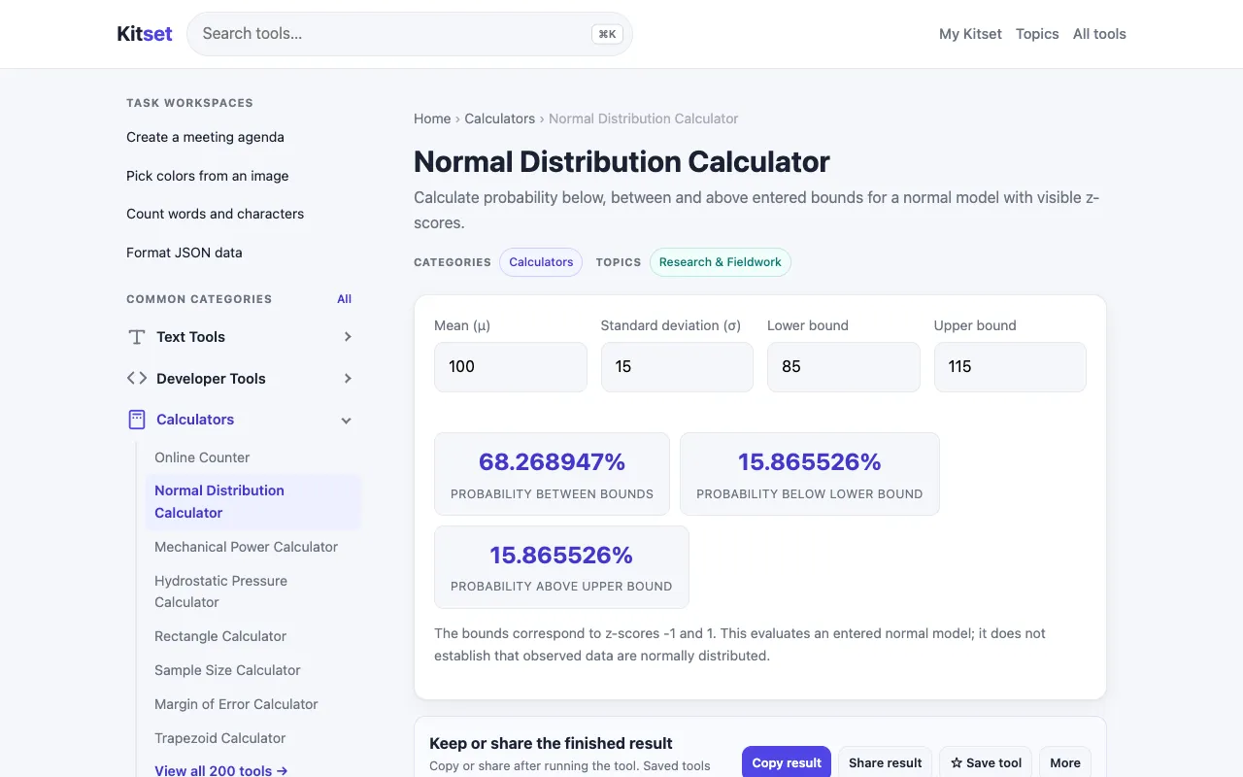Viewport: 1243px width, 777px height.
Task: Select Normal Distribution Calculator in sidebar
Action: pos(252,501)
